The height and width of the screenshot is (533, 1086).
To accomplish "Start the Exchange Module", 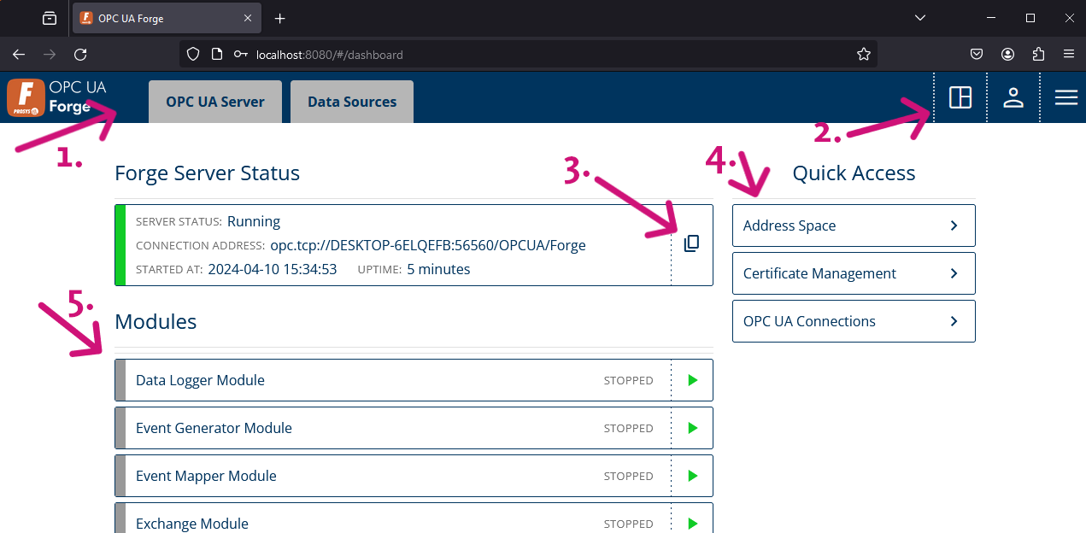I will [693, 524].
